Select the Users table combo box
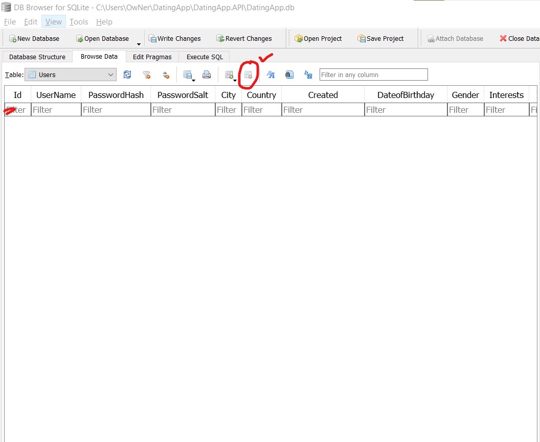540x442 pixels. (x=70, y=75)
